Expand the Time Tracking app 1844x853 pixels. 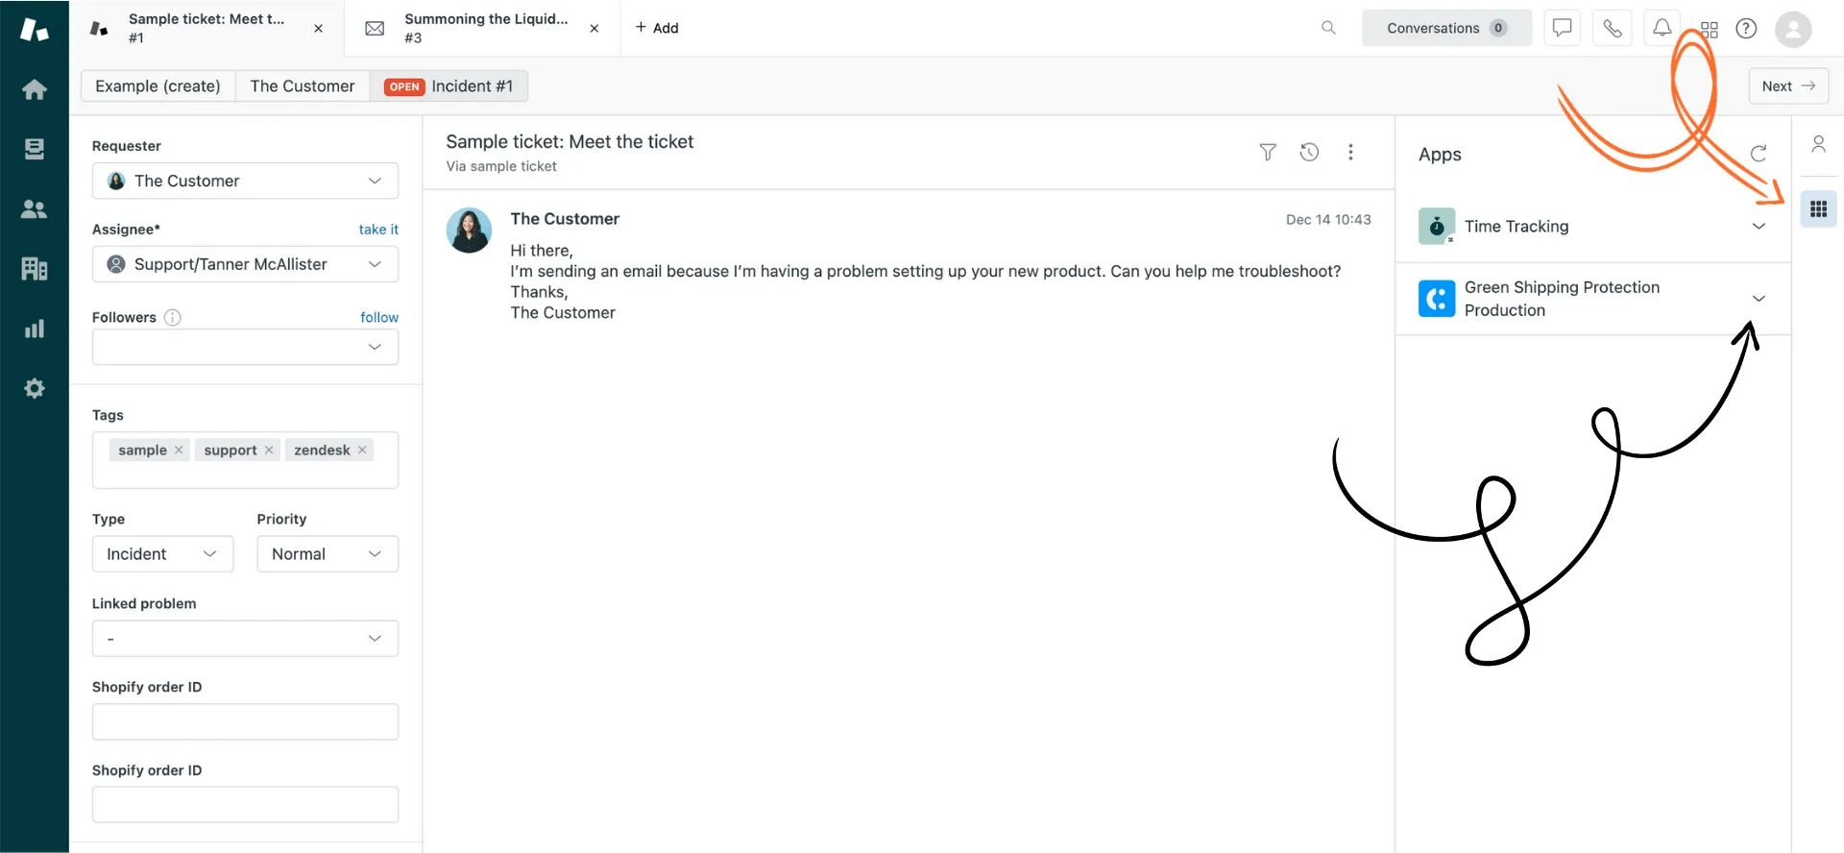1759,227
